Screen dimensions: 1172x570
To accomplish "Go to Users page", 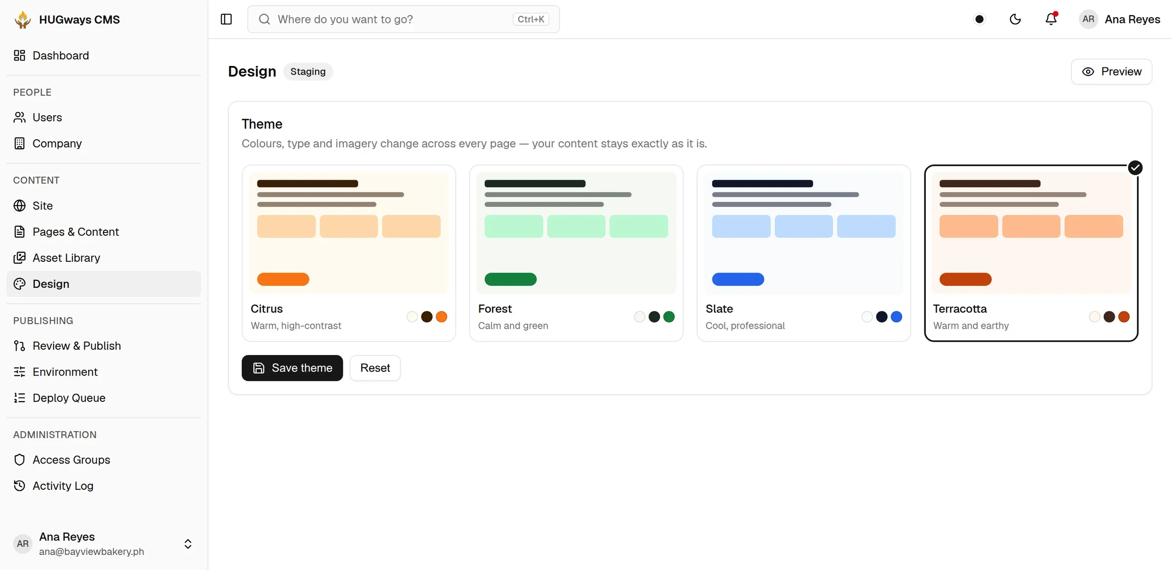I will [x=104, y=117].
